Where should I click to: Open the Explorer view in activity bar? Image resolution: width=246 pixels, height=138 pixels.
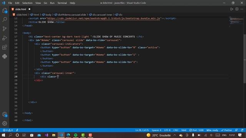[5, 11]
